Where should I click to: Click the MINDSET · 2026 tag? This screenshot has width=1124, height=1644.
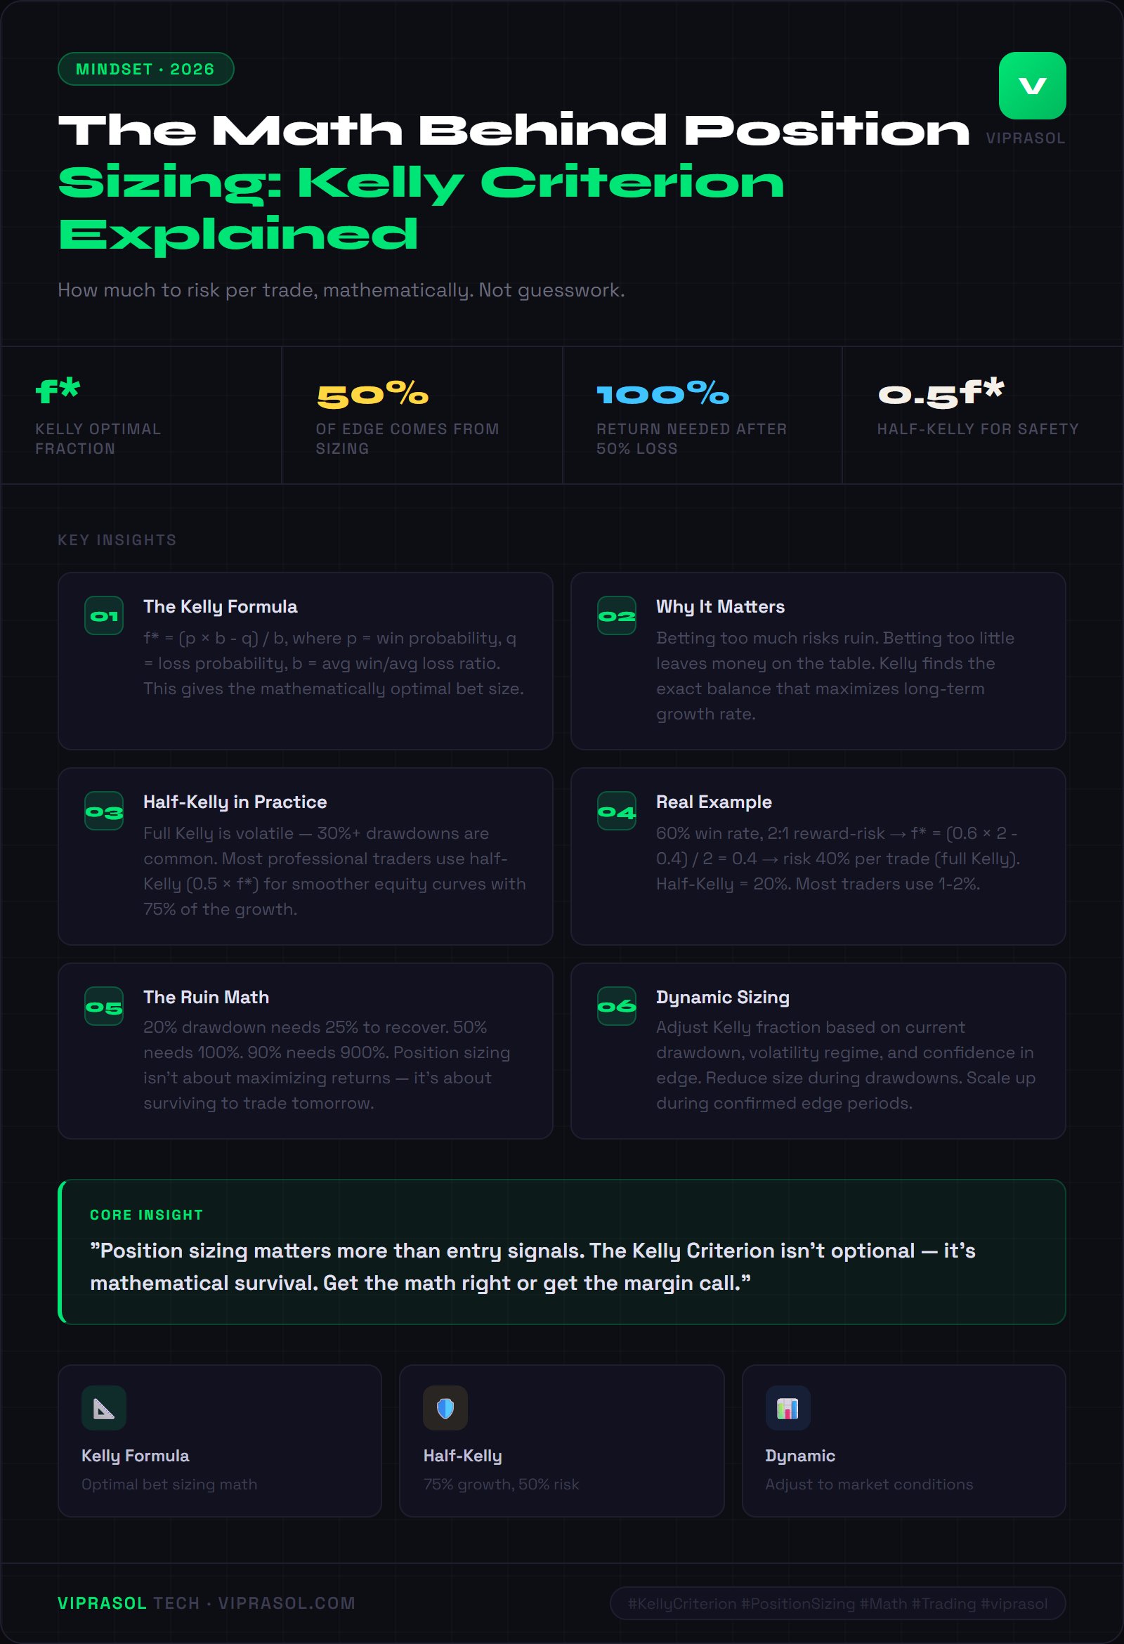point(145,70)
